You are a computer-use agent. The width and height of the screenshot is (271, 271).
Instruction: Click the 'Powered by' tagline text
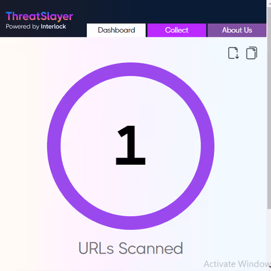coord(22,27)
